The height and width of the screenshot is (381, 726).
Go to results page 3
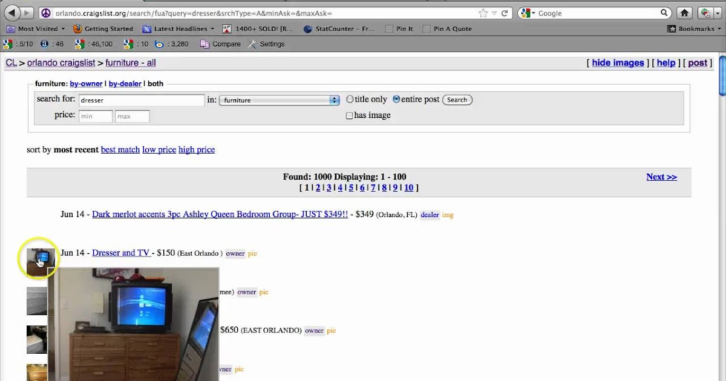point(329,187)
